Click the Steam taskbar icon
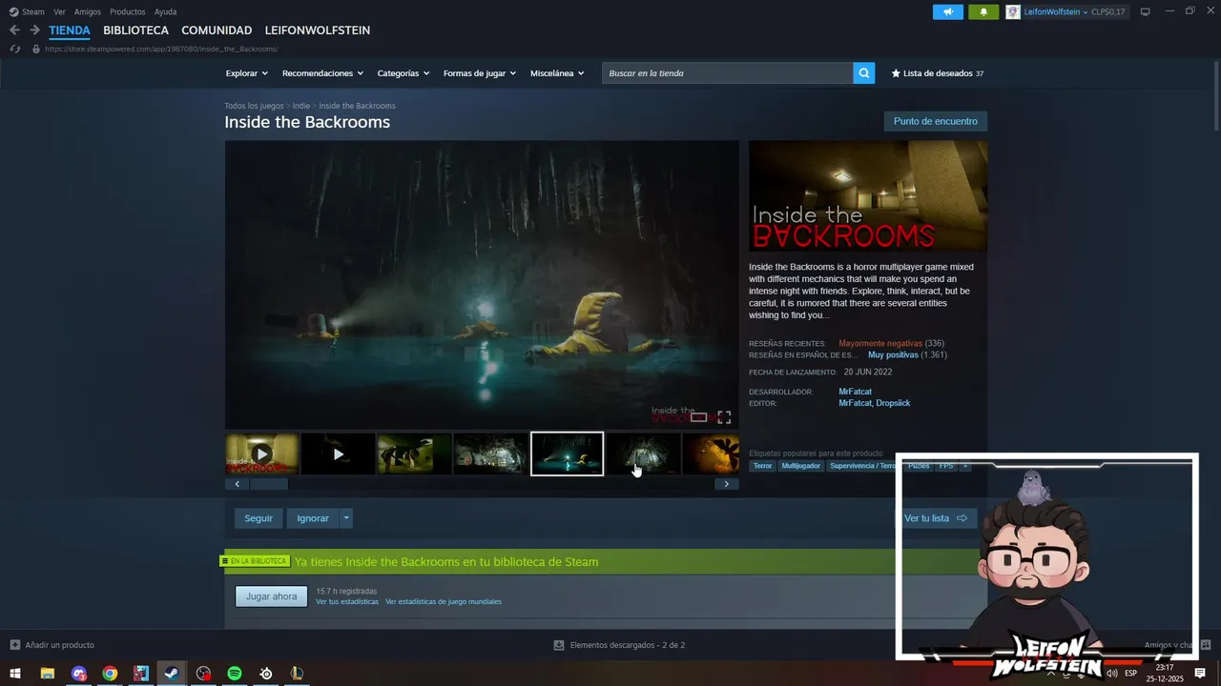This screenshot has height=686, width=1221. (x=172, y=674)
